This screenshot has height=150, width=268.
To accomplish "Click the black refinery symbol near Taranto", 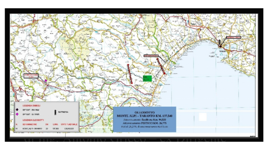I will [x=219, y=42].
